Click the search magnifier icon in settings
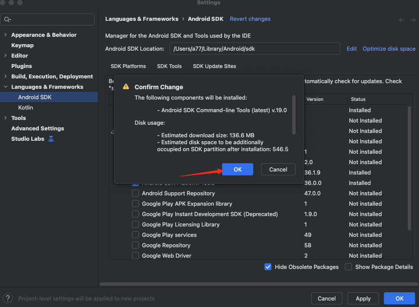The width and height of the screenshot is (419, 307). click(7, 19)
